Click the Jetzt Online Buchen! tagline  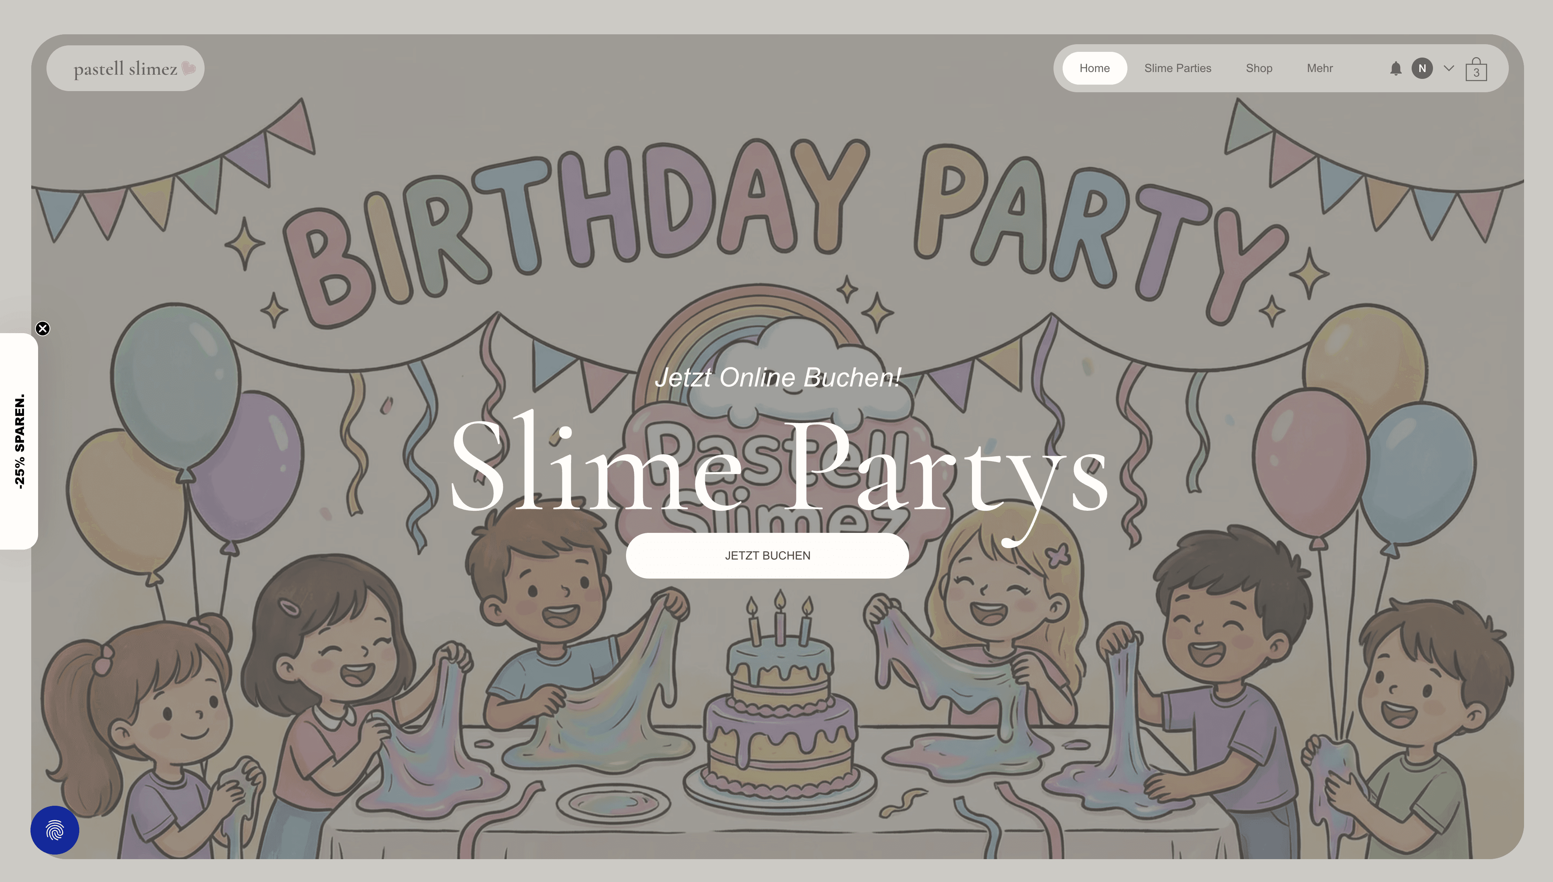click(778, 377)
